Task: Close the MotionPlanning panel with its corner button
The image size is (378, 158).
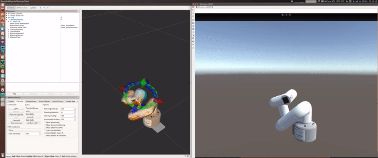Action: (x=78, y=97)
